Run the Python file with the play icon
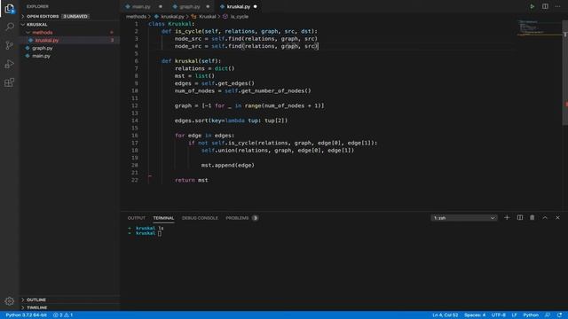Viewport: 568px width, 319px height. [532, 6]
